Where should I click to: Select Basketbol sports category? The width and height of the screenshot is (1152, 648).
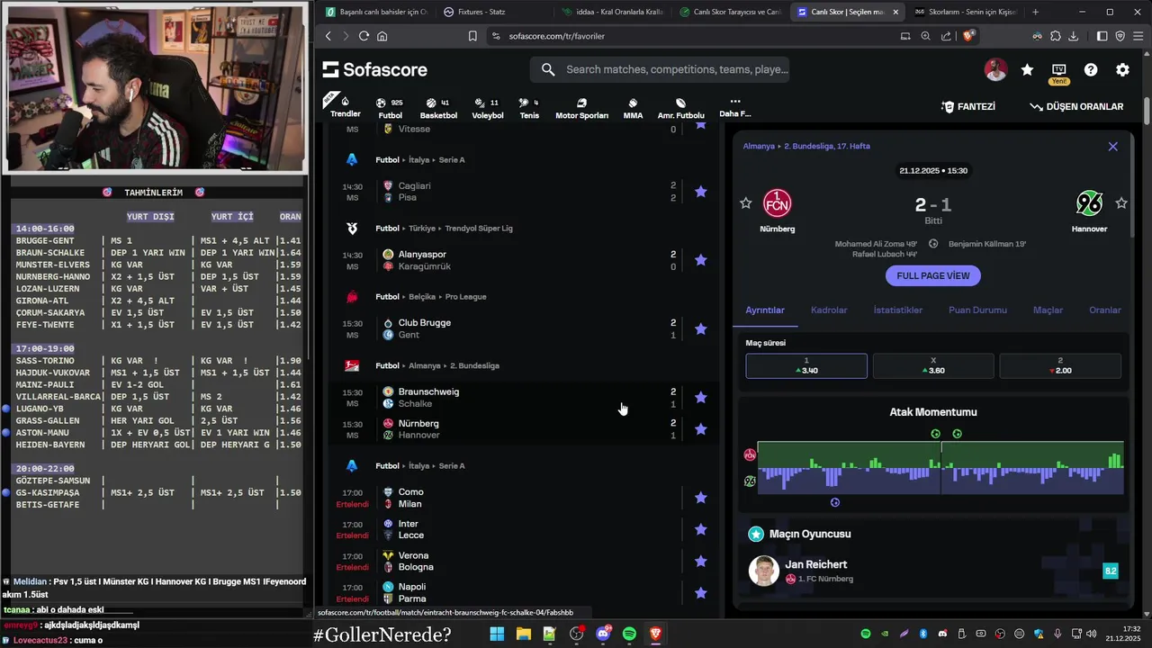(438, 108)
